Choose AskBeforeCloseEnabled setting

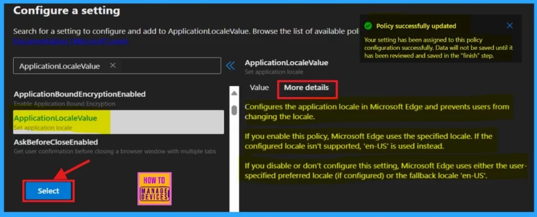pyautogui.click(x=118, y=146)
